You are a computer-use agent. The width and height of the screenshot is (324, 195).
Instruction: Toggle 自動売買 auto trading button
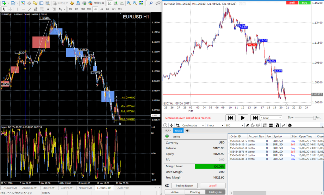97,3
